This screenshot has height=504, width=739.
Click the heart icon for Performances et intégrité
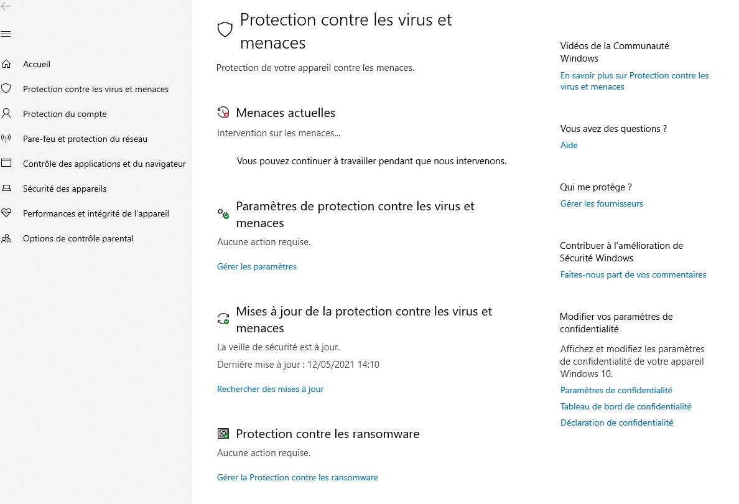(6, 213)
